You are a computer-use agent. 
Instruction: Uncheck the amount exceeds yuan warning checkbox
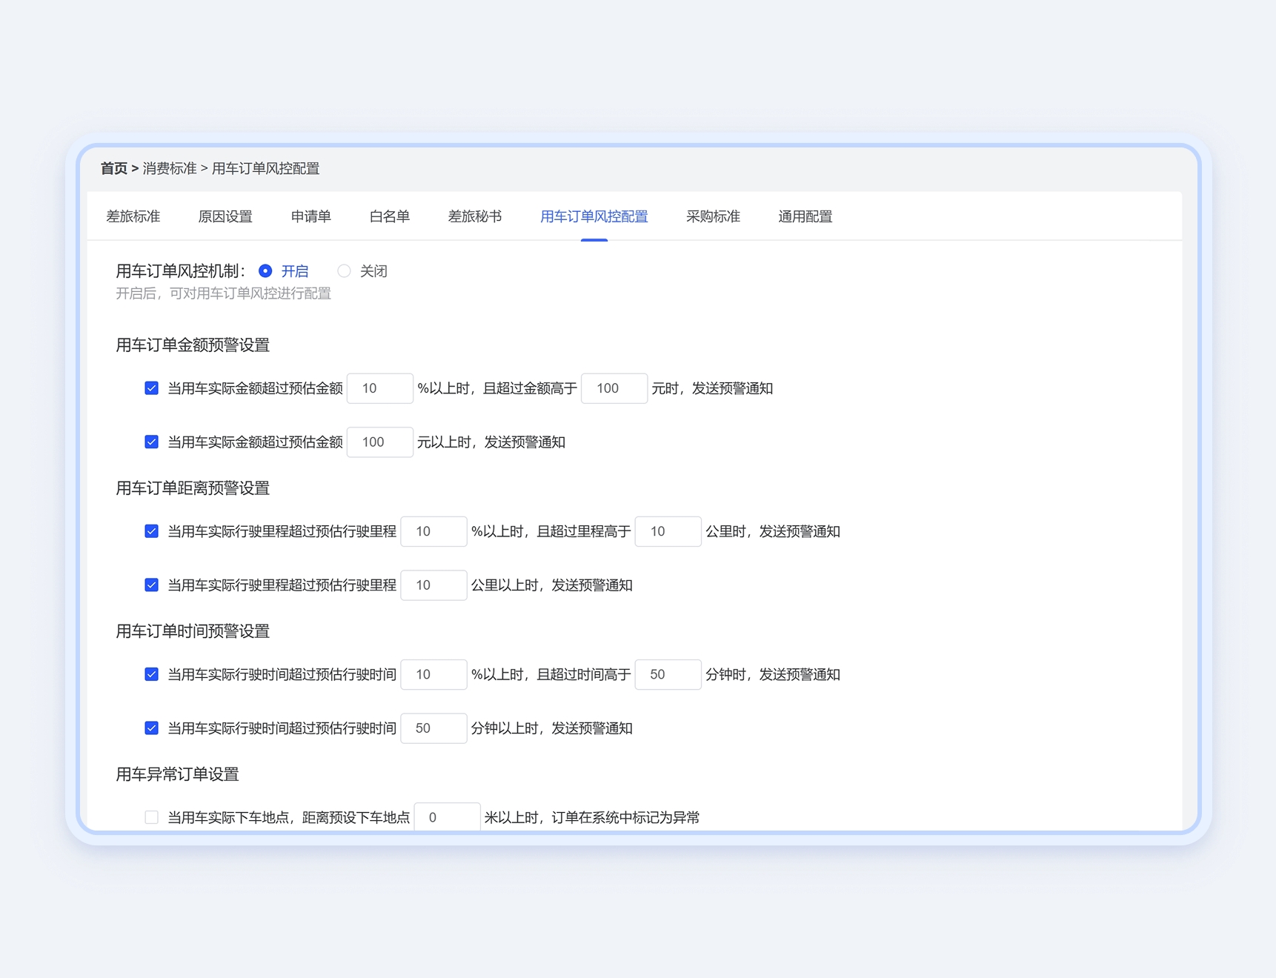pyautogui.click(x=152, y=442)
